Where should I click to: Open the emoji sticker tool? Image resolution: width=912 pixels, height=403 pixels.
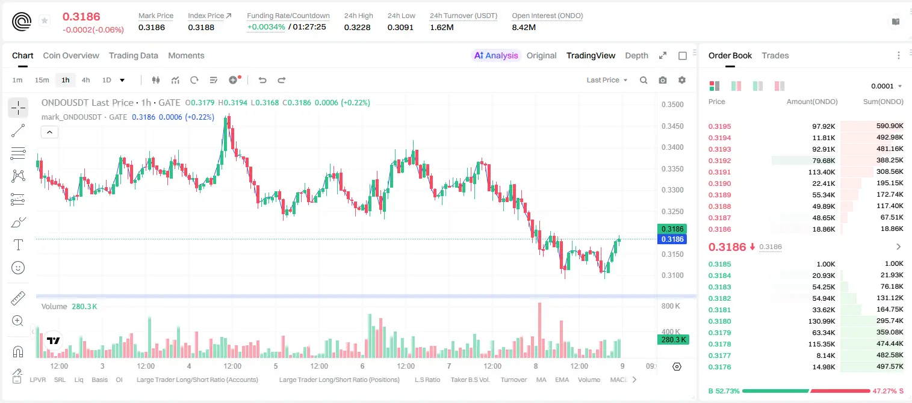click(x=18, y=268)
